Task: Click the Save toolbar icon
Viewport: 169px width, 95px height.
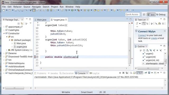Action: pyautogui.click(x=16, y=10)
